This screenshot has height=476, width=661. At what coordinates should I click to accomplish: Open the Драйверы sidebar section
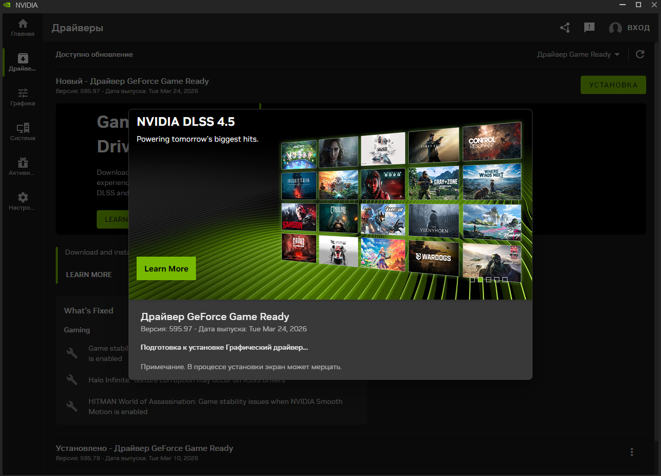23,62
